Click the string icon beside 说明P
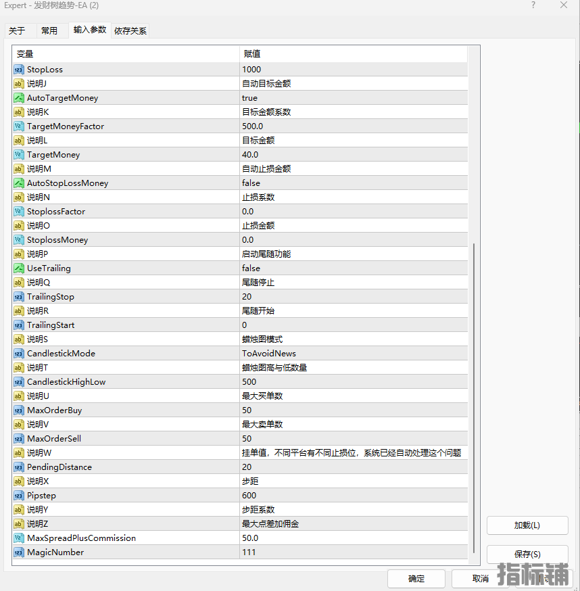This screenshot has width=580, height=591. tap(19, 254)
